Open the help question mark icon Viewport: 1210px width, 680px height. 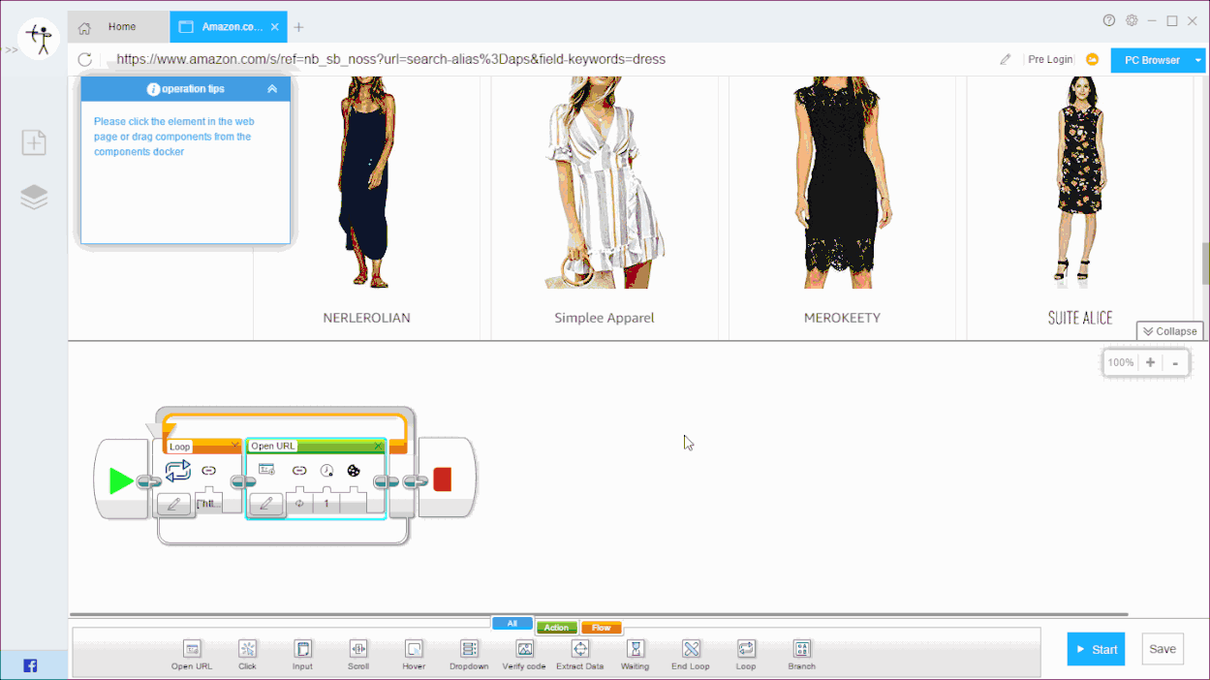[x=1109, y=20]
